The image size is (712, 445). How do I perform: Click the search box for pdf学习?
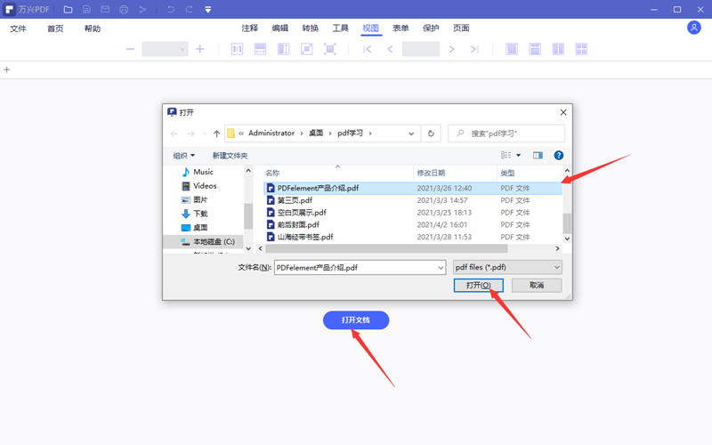pos(507,133)
